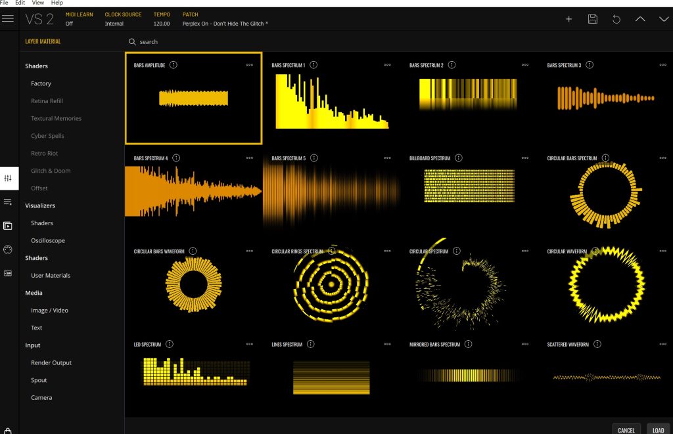
Task: Open the MIDI connector icon in sidebar
Action: click(8, 250)
